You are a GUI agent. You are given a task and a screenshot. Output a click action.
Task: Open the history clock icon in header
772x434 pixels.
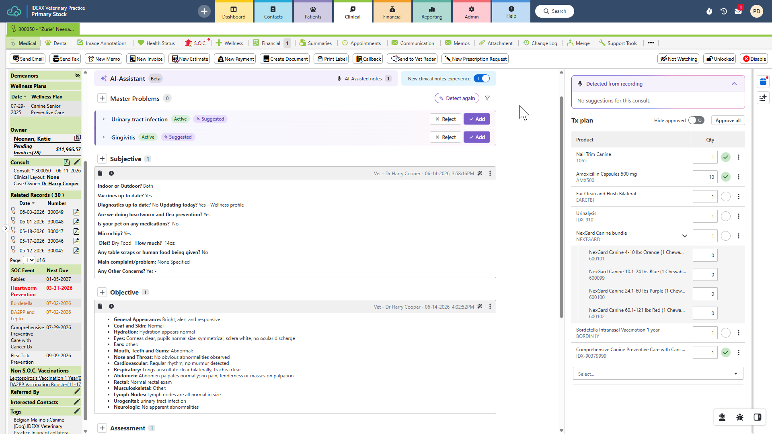(724, 11)
